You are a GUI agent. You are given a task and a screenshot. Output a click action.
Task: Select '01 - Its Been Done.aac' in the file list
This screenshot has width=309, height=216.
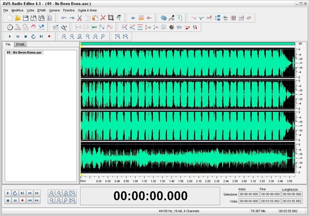pyautogui.click(x=24, y=53)
